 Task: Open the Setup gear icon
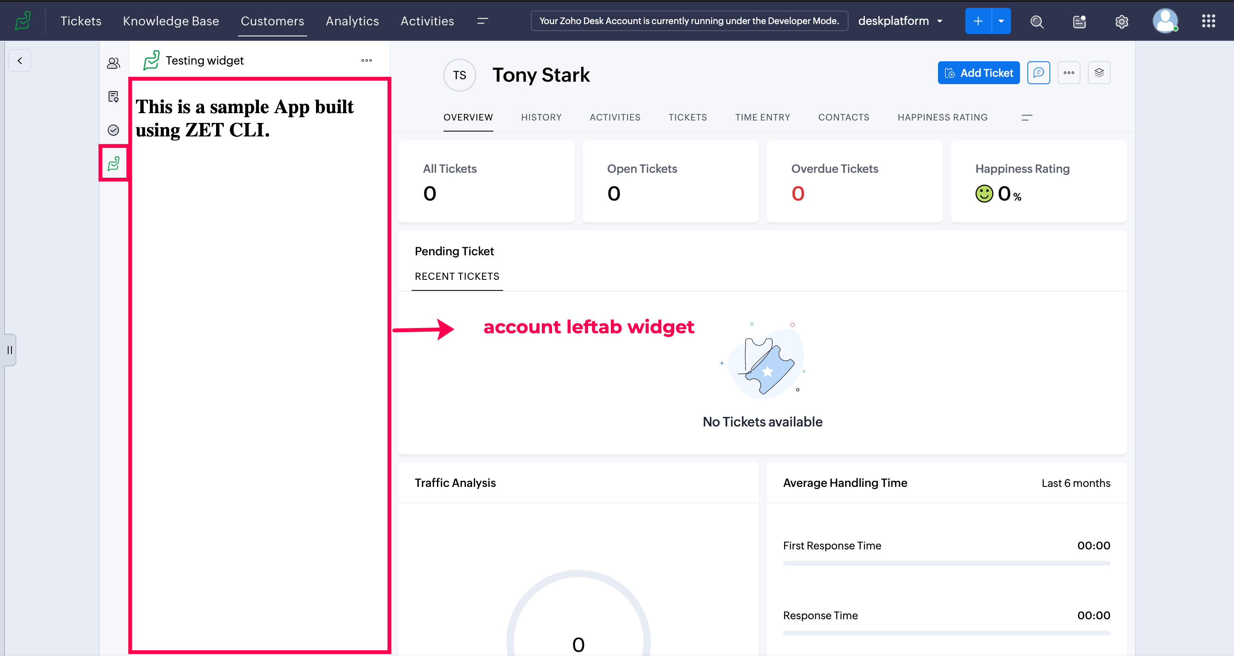click(x=1121, y=21)
